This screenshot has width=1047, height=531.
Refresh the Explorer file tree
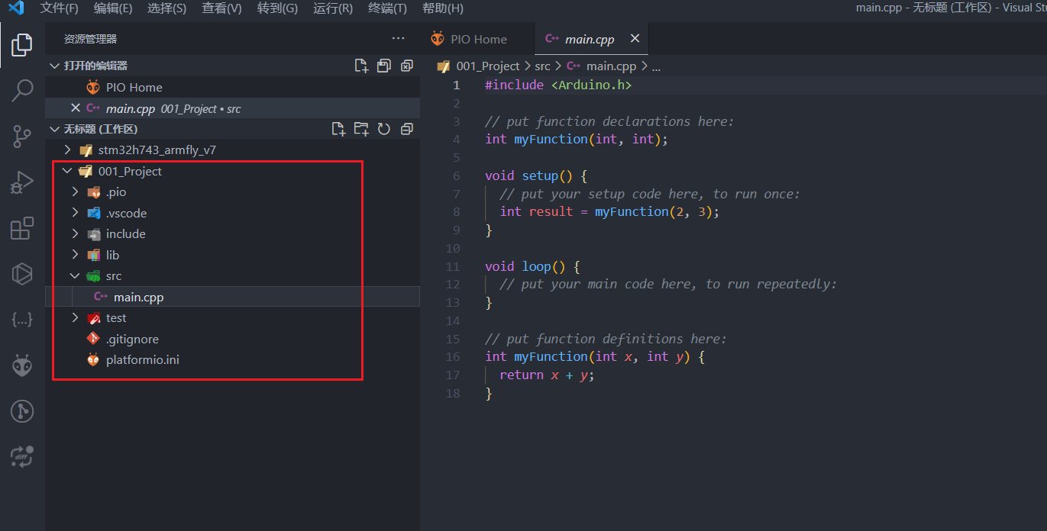click(x=384, y=128)
